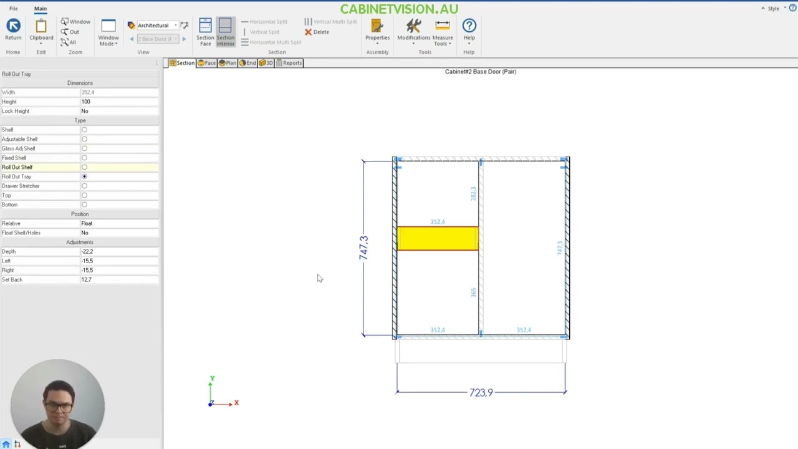This screenshot has width=798, height=449.
Task: Open assembly Properties
Action: 377,32
